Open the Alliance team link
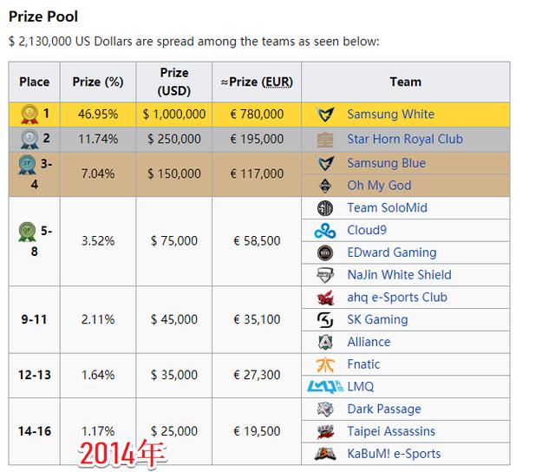The height and width of the screenshot is (472, 555). click(x=369, y=343)
